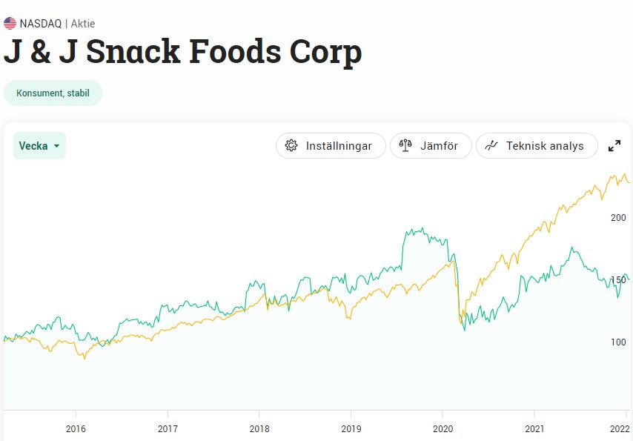Viewport: 633px width, 441px height.
Task: Click the 2022 marker on the time axis
Action: pos(619,428)
